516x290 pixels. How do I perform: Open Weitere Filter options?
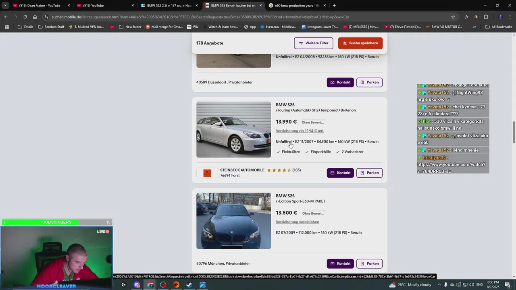coord(314,43)
